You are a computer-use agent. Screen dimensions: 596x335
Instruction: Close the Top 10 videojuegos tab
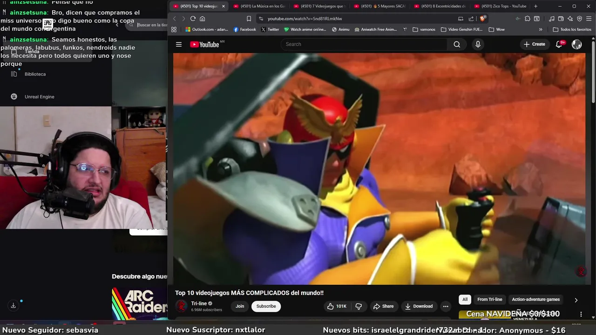pos(223,6)
